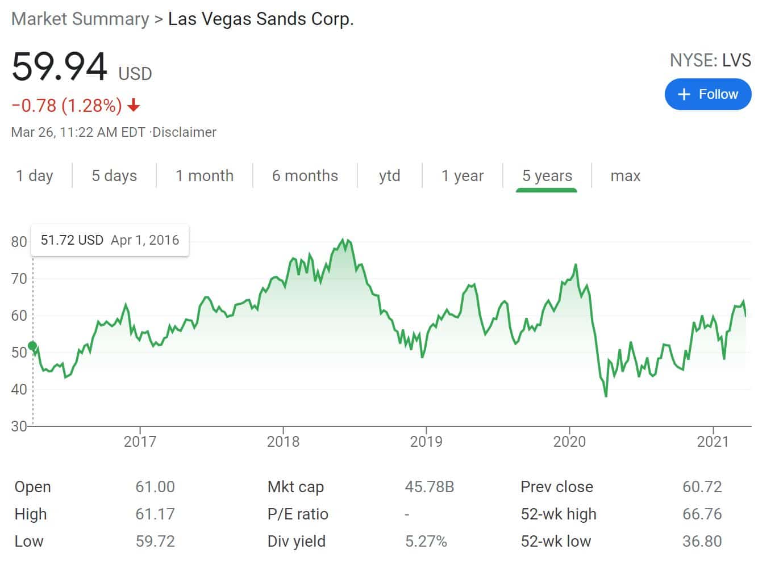The image size is (783, 566).
Task: Navigate back via Market Summary breadcrumb
Action: 80,19
